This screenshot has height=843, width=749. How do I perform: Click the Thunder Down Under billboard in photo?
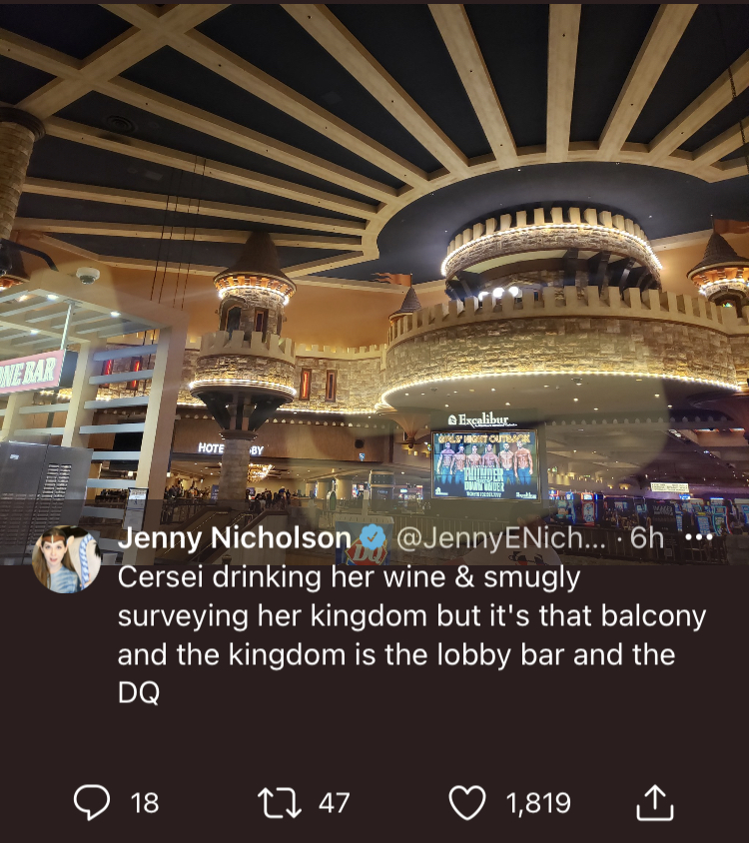point(485,465)
